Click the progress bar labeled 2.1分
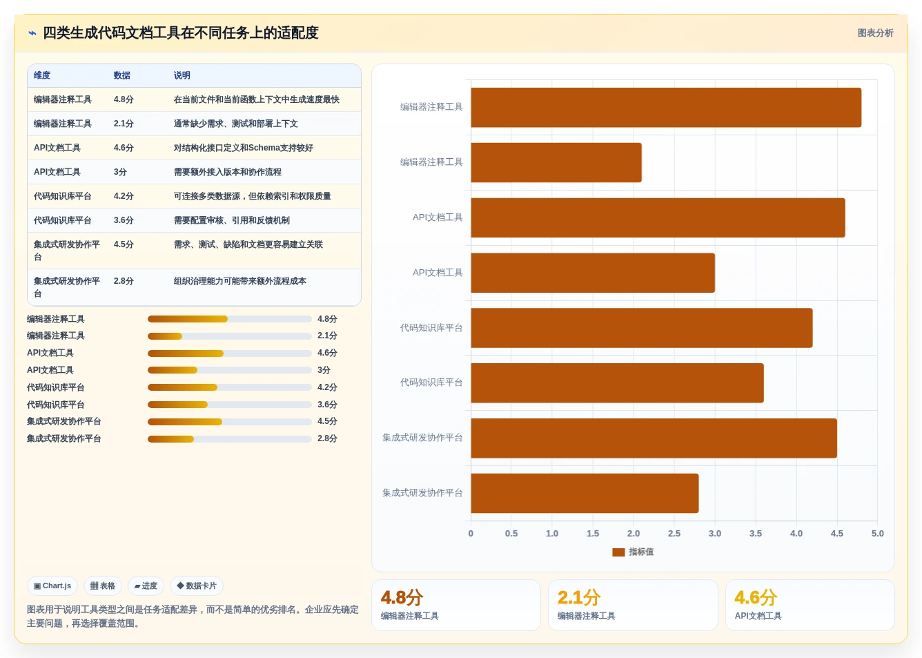The image size is (922, 658). 230,336
